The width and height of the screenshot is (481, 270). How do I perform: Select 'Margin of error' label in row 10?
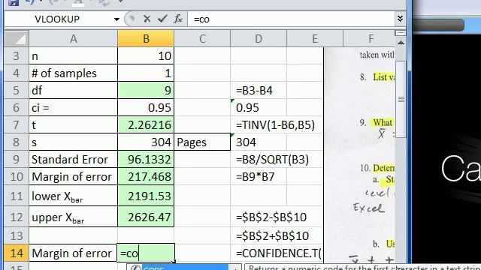tap(74, 177)
